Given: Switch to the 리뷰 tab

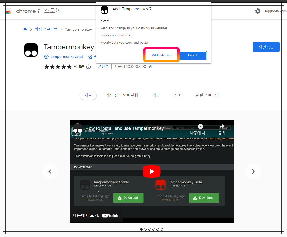Looking at the screenshot, I should pos(156,95).
